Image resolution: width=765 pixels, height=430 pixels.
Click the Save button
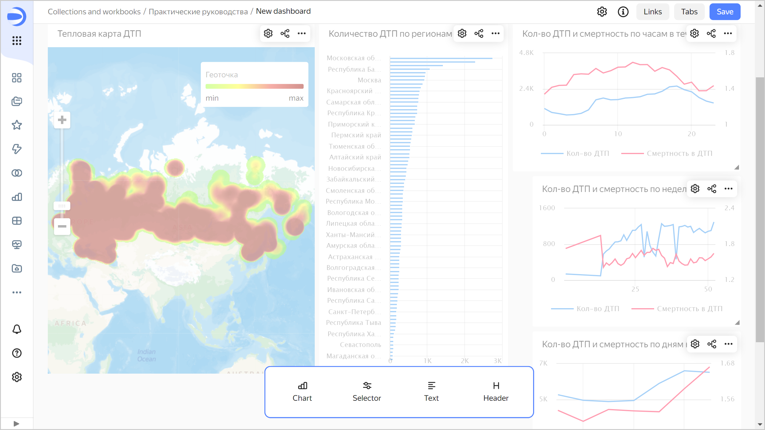pyautogui.click(x=725, y=12)
